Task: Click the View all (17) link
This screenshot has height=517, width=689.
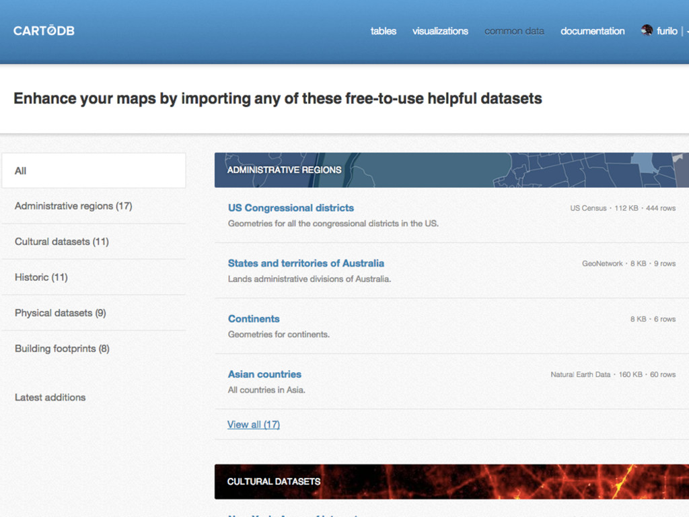Action: coord(254,424)
